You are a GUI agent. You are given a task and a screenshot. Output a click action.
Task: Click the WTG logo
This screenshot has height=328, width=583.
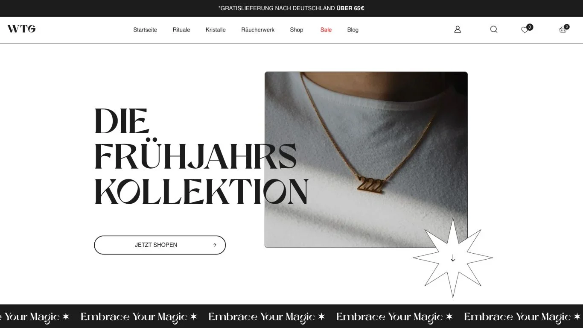coord(21,29)
